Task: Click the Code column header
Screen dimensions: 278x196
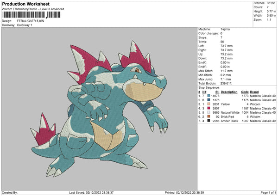Action: [245, 92]
